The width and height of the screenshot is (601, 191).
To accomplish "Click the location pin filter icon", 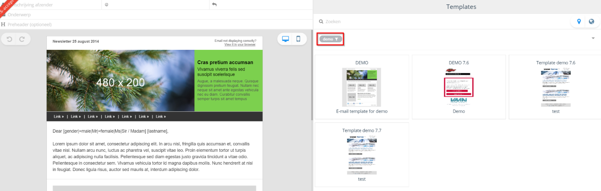I will [579, 21].
